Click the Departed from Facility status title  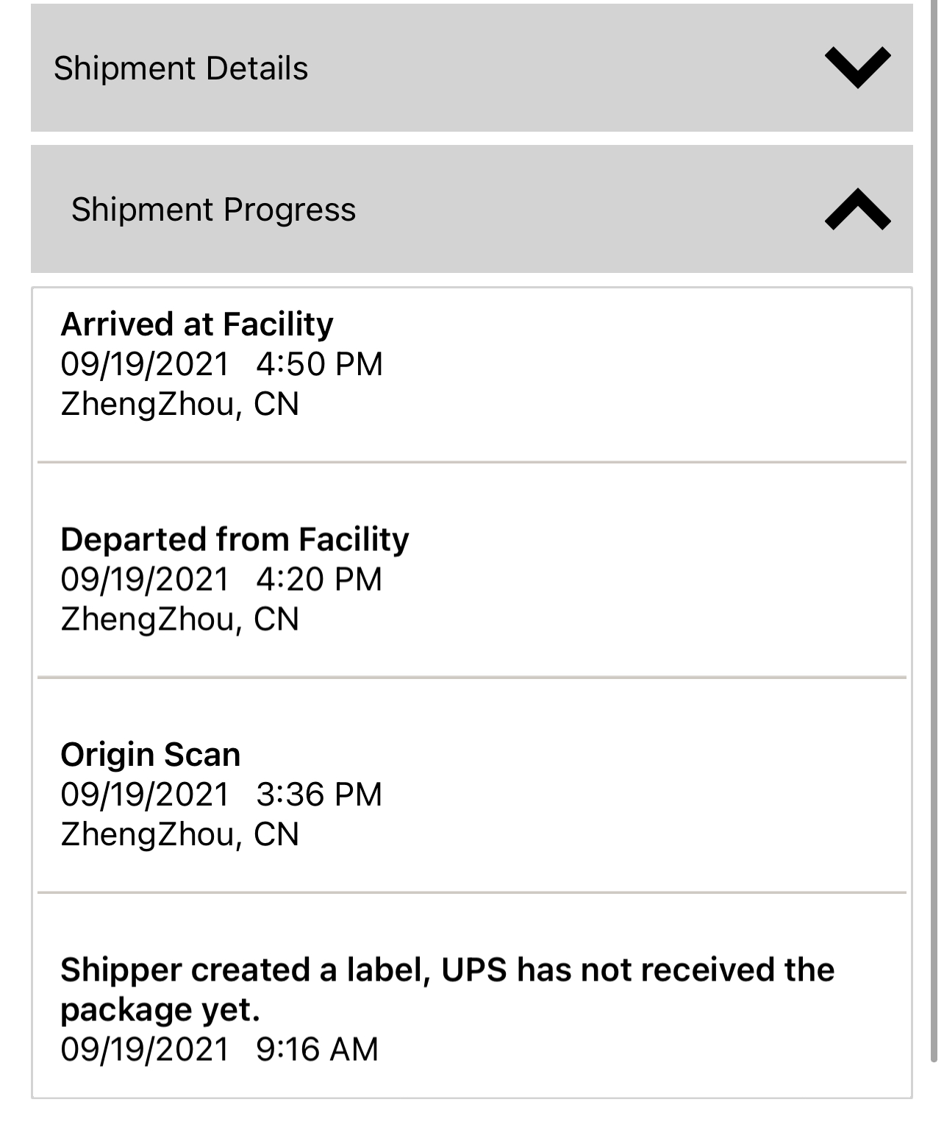tap(235, 539)
